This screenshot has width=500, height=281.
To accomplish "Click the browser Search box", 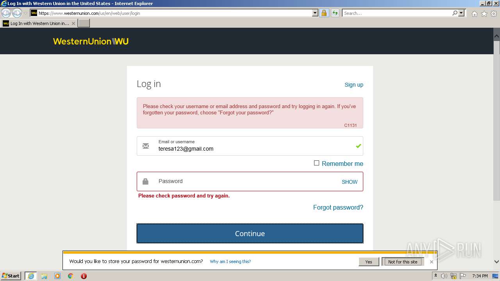I will point(397,13).
